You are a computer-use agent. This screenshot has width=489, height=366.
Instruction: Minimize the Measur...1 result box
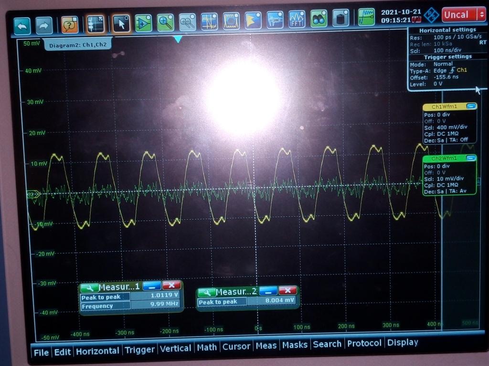click(152, 286)
